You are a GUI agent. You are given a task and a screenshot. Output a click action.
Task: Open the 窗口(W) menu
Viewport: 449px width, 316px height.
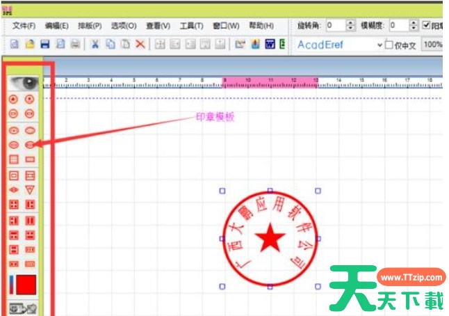226,26
